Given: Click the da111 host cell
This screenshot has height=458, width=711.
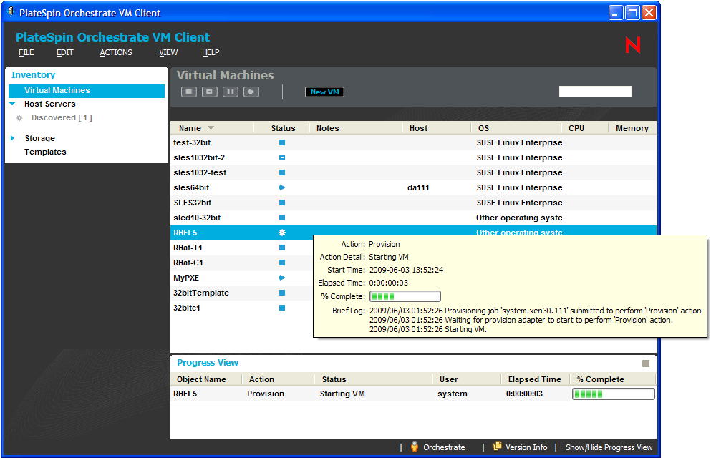Looking at the screenshot, I should 418,187.
